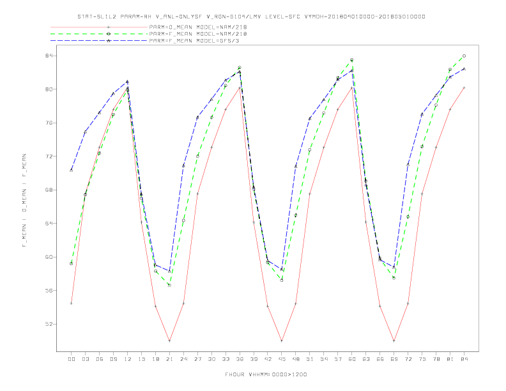Viewport: 506px width, 391px height.
Task: Click green circle data point at hour 84
Action: (x=464, y=56)
